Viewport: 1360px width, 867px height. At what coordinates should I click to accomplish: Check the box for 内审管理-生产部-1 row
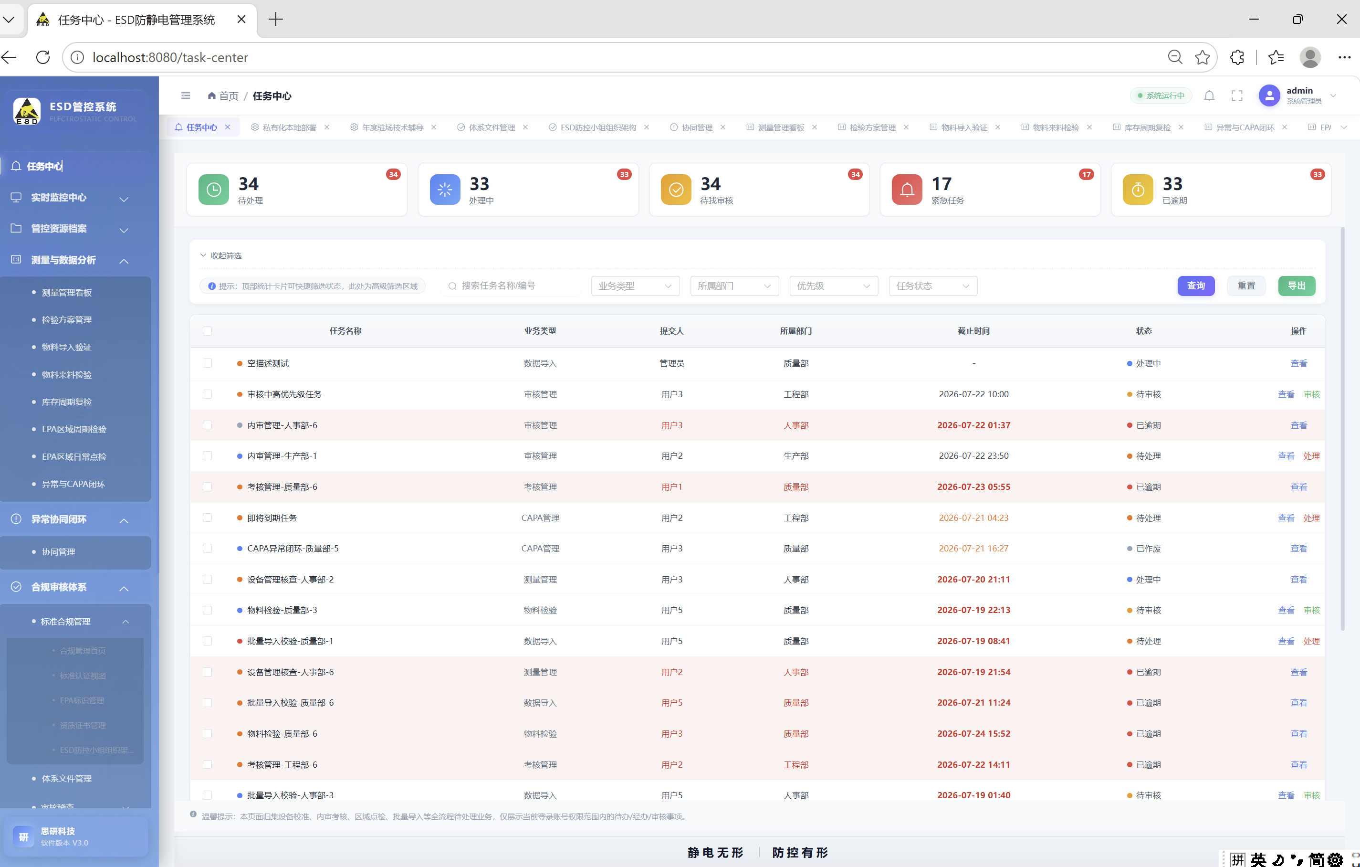(207, 455)
